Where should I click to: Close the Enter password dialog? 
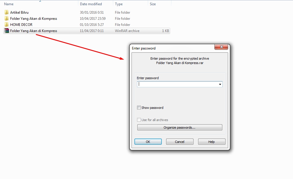point(221,47)
